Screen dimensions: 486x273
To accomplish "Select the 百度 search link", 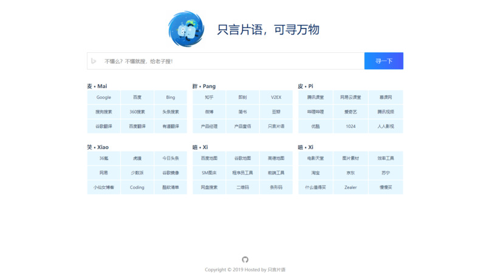I will point(137,97).
